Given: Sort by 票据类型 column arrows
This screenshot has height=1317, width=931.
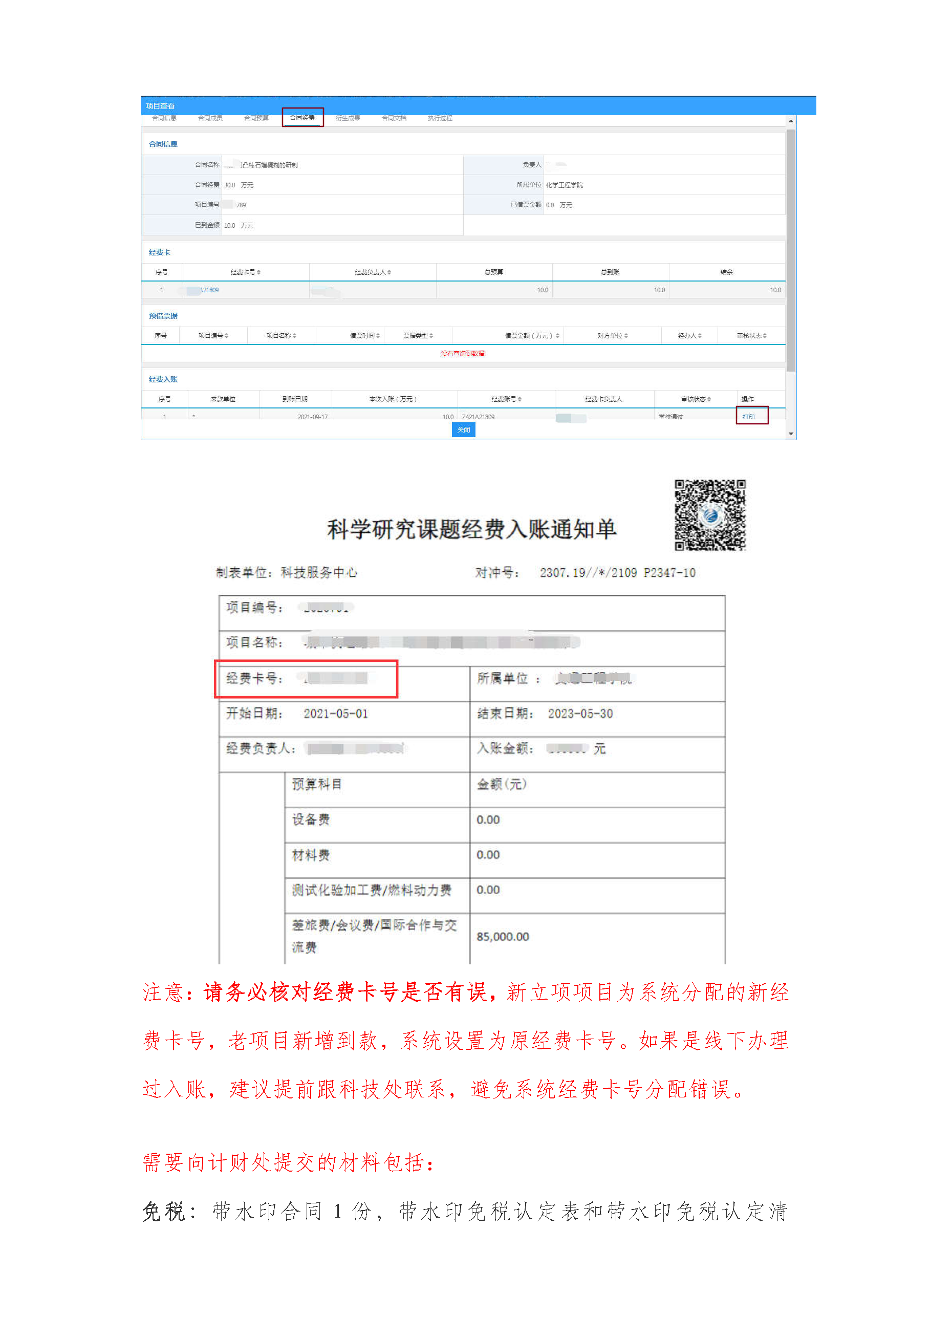Looking at the screenshot, I should click(431, 336).
